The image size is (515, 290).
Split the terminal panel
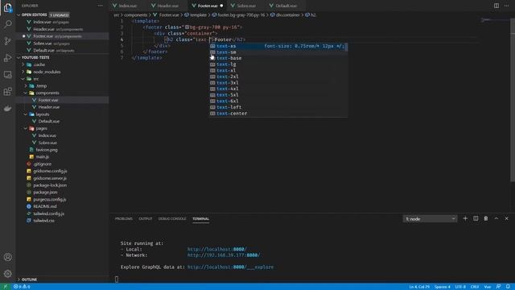click(476, 218)
